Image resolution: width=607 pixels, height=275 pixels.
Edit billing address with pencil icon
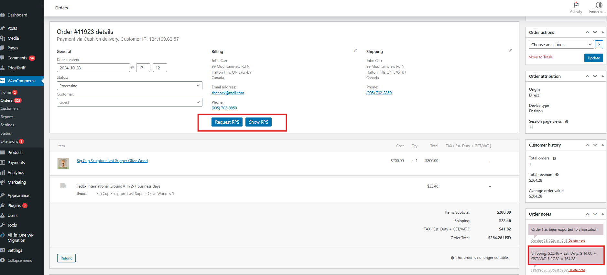(355, 50)
